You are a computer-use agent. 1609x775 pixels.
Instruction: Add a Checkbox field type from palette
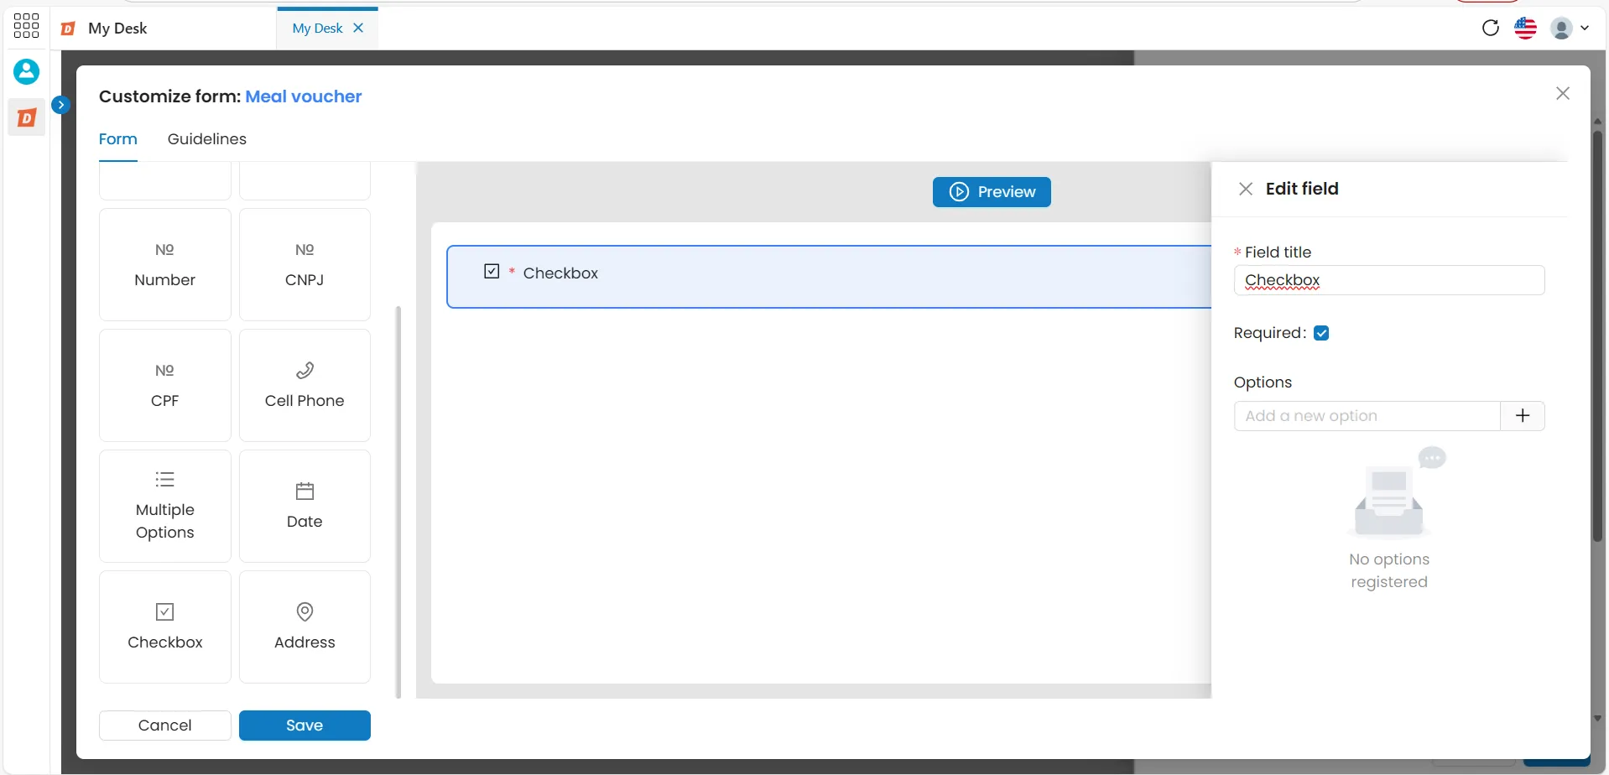click(x=165, y=627)
